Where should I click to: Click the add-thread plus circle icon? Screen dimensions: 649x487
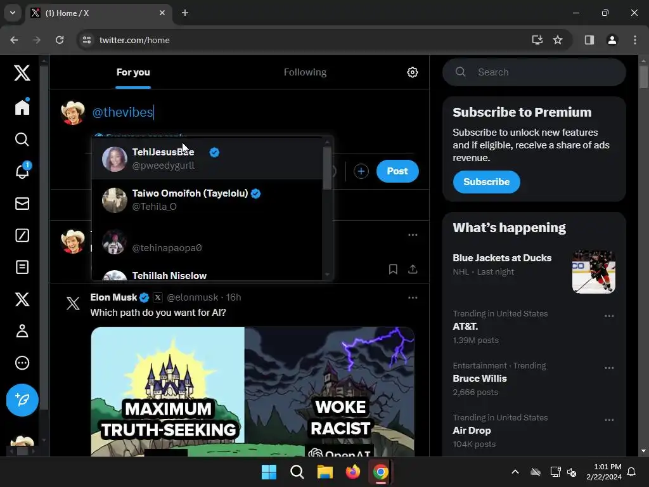tap(361, 171)
